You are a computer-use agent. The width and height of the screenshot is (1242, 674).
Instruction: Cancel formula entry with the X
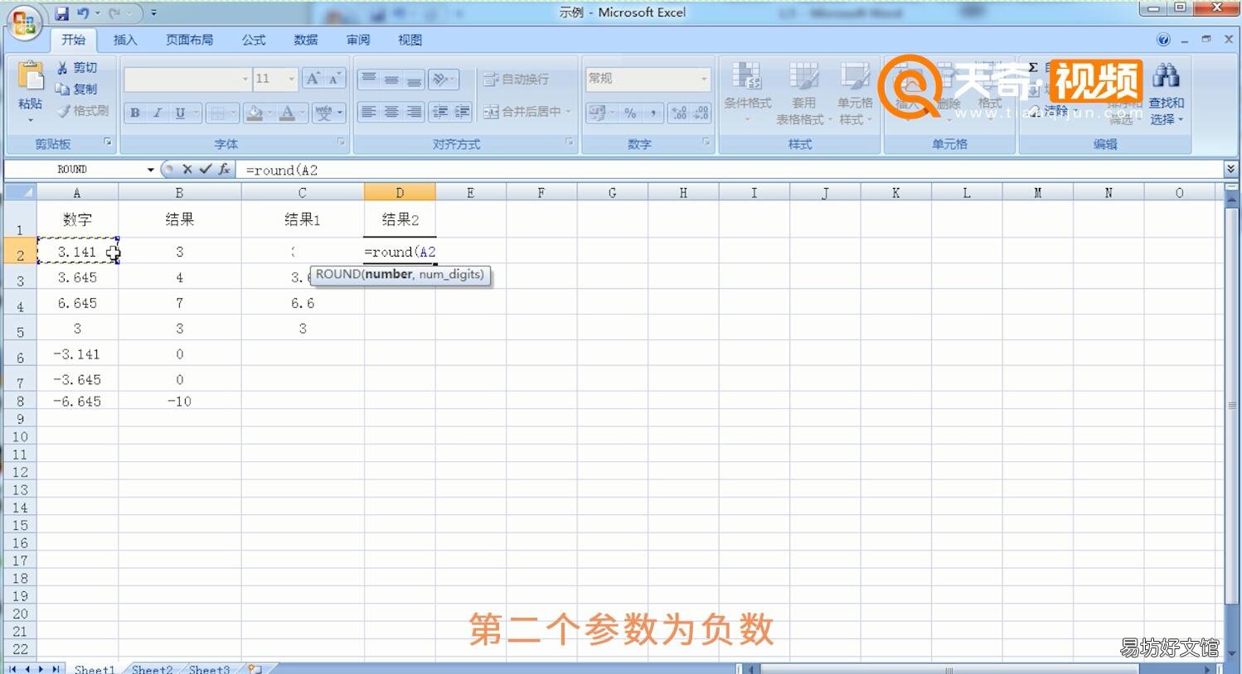(x=187, y=170)
